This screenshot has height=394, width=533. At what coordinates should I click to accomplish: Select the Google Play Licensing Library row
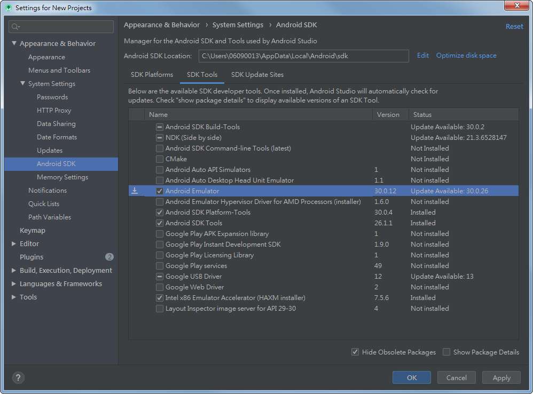[324, 255]
